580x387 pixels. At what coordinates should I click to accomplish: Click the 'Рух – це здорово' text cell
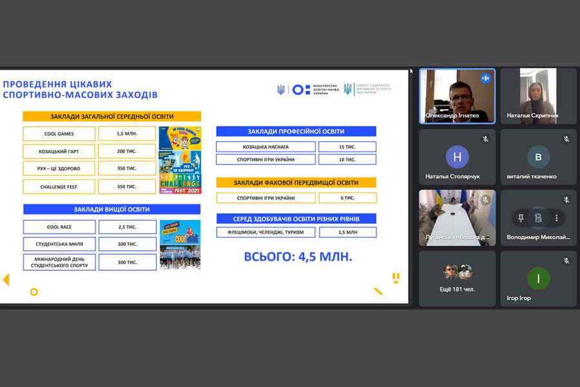(x=59, y=168)
